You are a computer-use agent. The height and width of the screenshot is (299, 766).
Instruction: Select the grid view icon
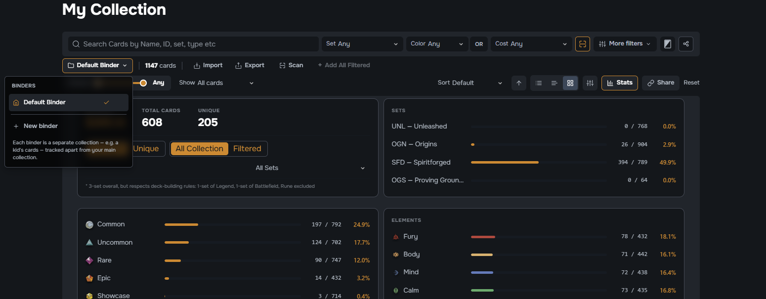click(570, 83)
